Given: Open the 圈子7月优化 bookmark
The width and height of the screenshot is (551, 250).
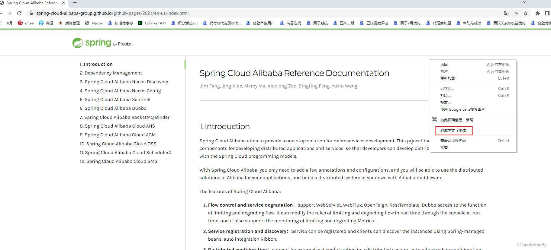Looking at the screenshot, I should coord(407,23).
